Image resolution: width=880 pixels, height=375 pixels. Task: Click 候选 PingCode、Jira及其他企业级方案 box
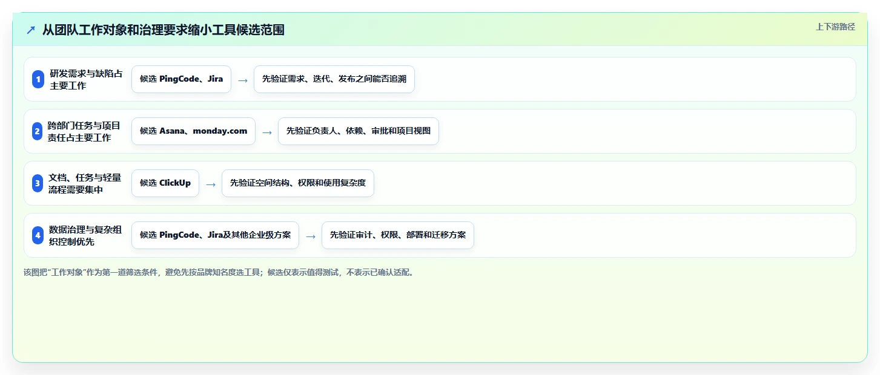215,235
